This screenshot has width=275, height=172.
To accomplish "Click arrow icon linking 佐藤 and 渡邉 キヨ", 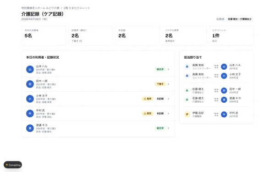I will point(216,99).
